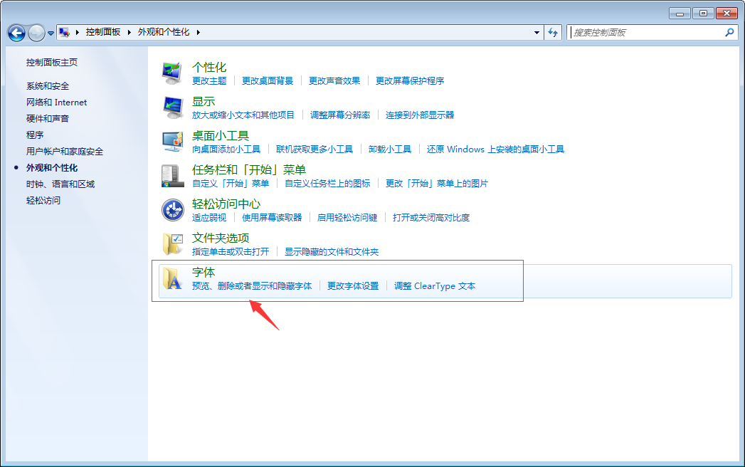Click 指定单击或双击打开 link
The image size is (745, 467).
[231, 251]
